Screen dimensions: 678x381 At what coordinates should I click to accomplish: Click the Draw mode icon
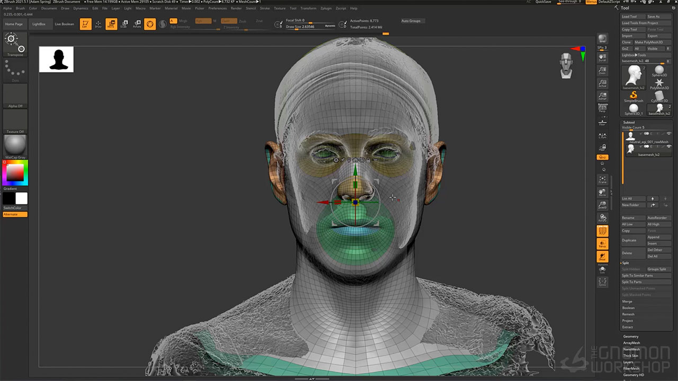pos(98,24)
